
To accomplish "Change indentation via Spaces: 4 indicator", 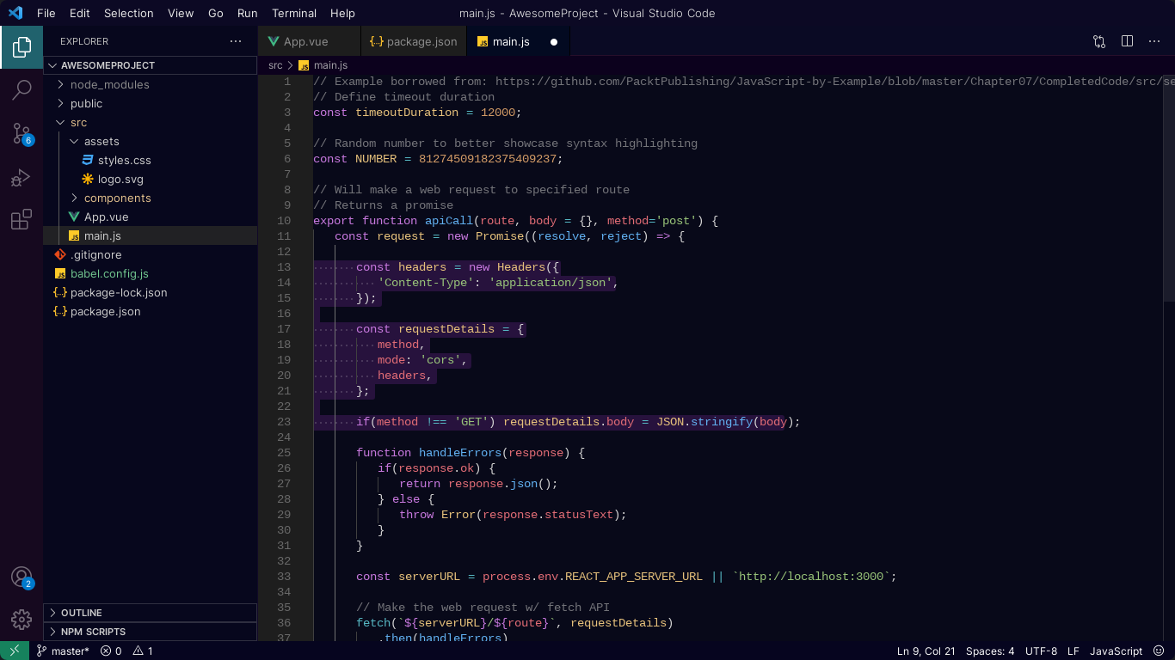I will click(989, 651).
